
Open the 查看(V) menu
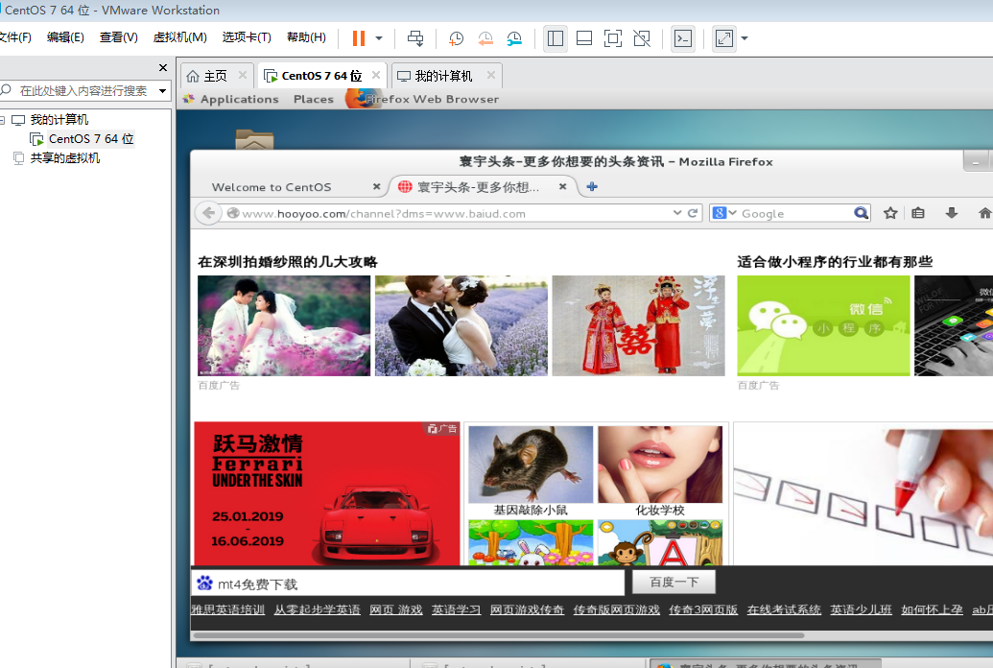(118, 36)
